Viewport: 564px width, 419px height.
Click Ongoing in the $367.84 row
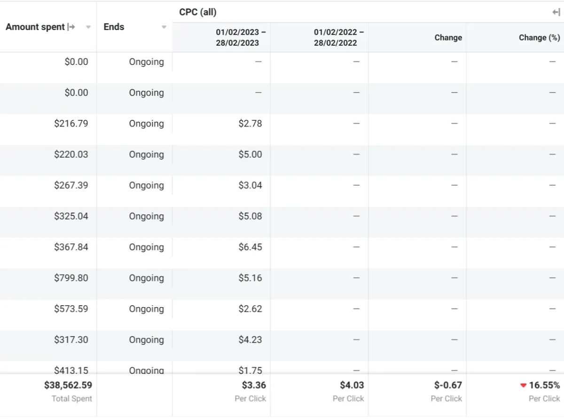tap(147, 248)
